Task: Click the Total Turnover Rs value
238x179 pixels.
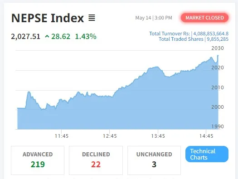Action: (x=211, y=34)
